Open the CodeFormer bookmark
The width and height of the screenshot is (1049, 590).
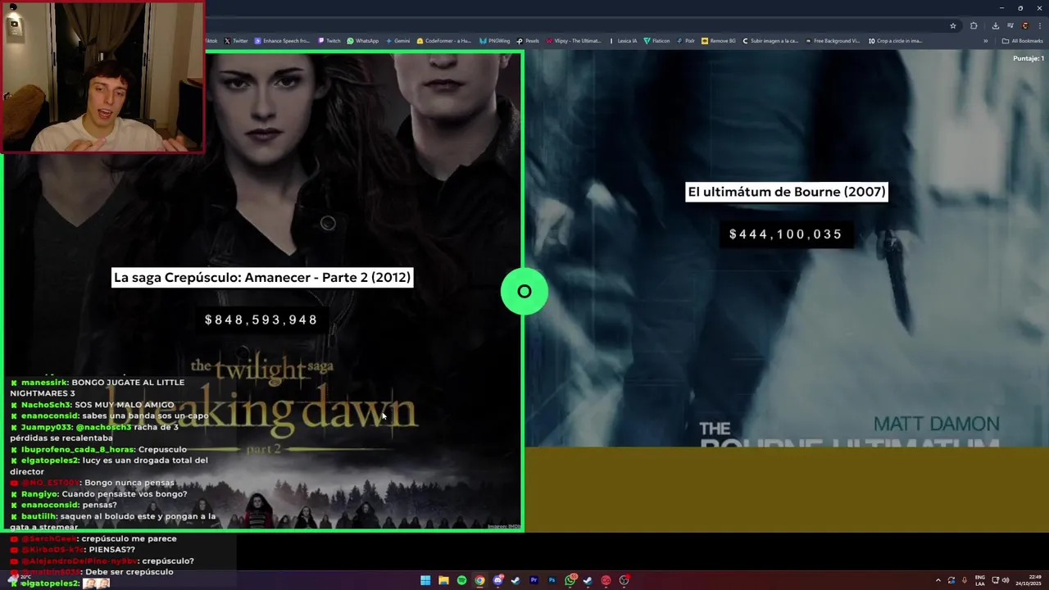(x=443, y=41)
